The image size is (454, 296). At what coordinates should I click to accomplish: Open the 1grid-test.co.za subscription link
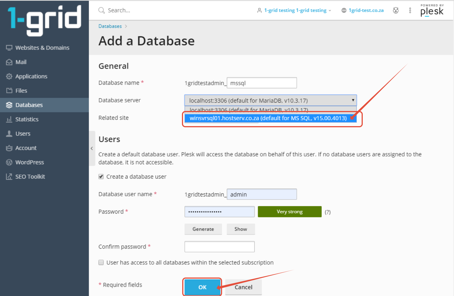[x=366, y=10]
